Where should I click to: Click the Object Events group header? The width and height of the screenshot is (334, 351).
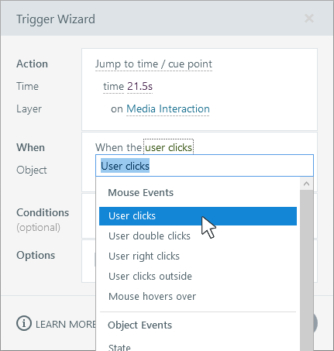139,325
